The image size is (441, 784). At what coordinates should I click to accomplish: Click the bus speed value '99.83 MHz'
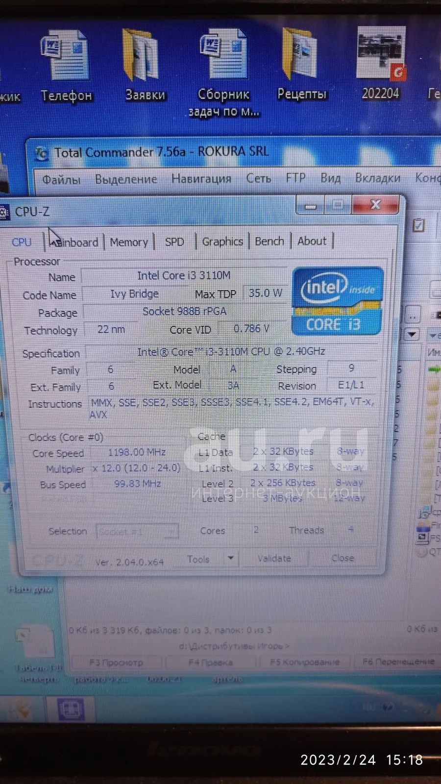138,484
